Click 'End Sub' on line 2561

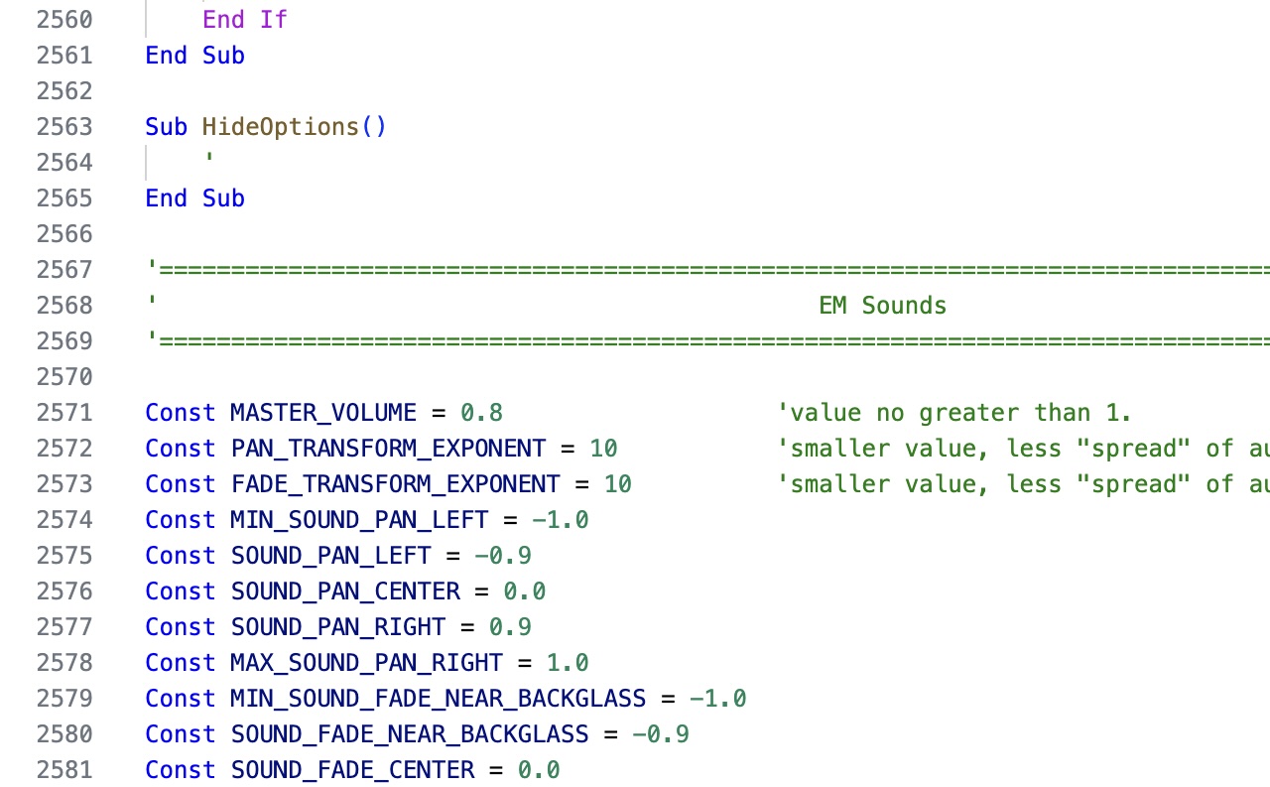tap(195, 56)
